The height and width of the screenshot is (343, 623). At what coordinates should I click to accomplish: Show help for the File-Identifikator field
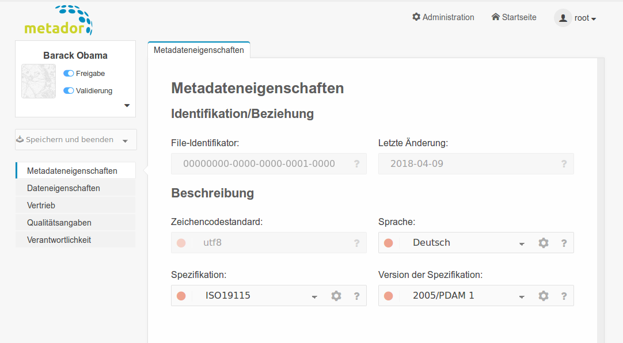pyautogui.click(x=357, y=163)
